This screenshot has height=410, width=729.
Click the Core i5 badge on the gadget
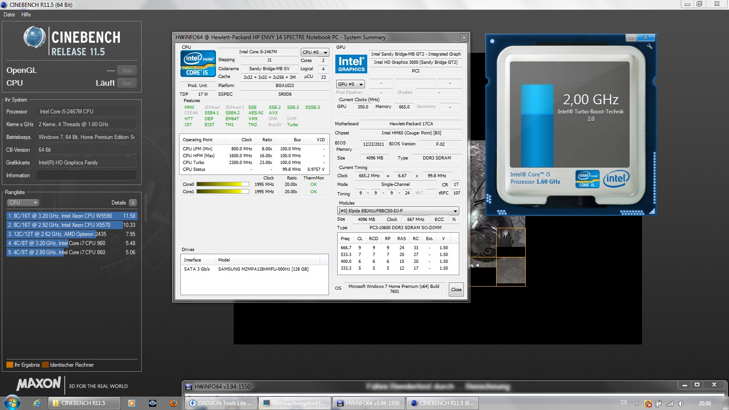point(587,179)
